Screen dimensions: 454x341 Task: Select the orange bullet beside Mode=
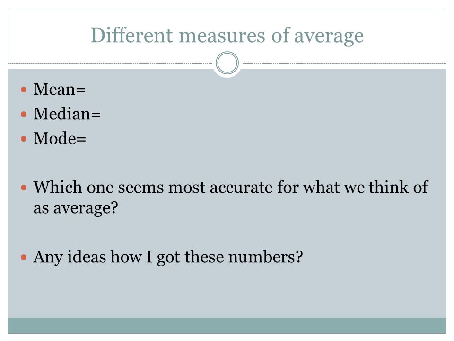tap(24, 139)
